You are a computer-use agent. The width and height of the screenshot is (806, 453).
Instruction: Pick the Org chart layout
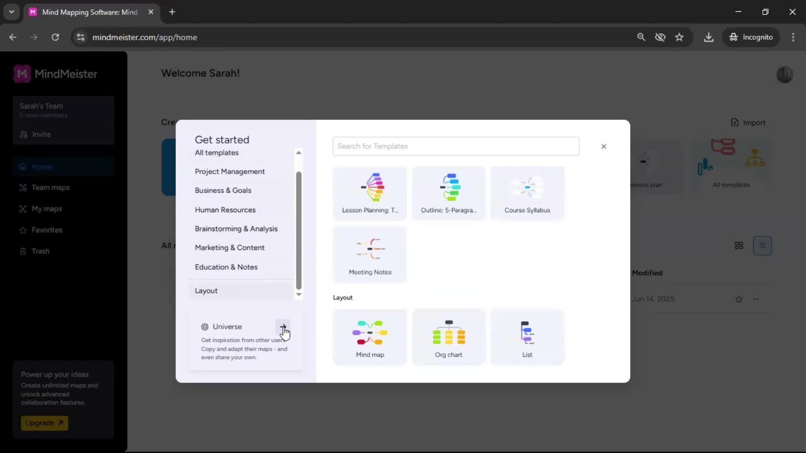448,337
